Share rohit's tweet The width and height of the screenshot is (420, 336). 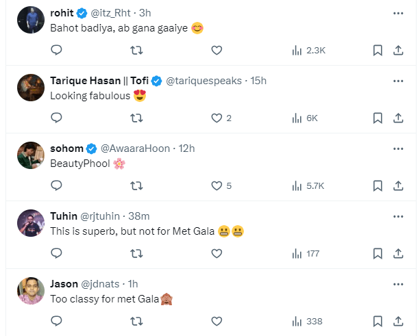point(398,50)
